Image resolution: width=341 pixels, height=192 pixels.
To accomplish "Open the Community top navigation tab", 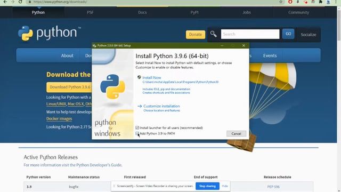I will click(298, 12).
